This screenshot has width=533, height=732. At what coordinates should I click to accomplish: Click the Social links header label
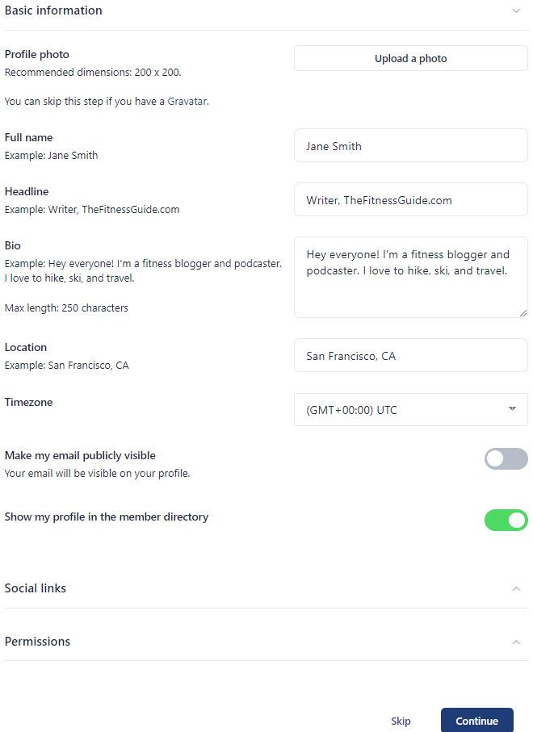pyautogui.click(x=36, y=588)
